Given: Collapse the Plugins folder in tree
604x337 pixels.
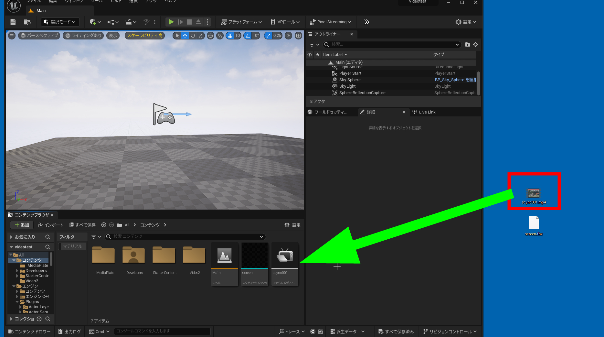Looking at the screenshot, I should click(17, 302).
